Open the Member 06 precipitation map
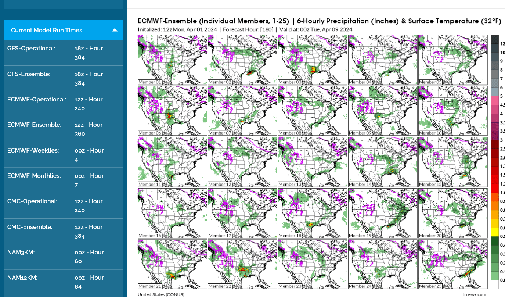The image size is (505, 297). (x=172, y=111)
